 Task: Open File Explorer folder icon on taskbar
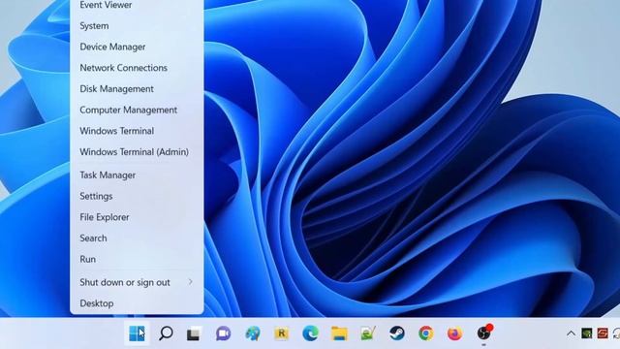click(x=339, y=333)
